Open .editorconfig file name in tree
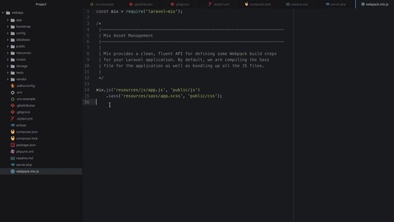This screenshot has height=222, width=394. (26, 86)
